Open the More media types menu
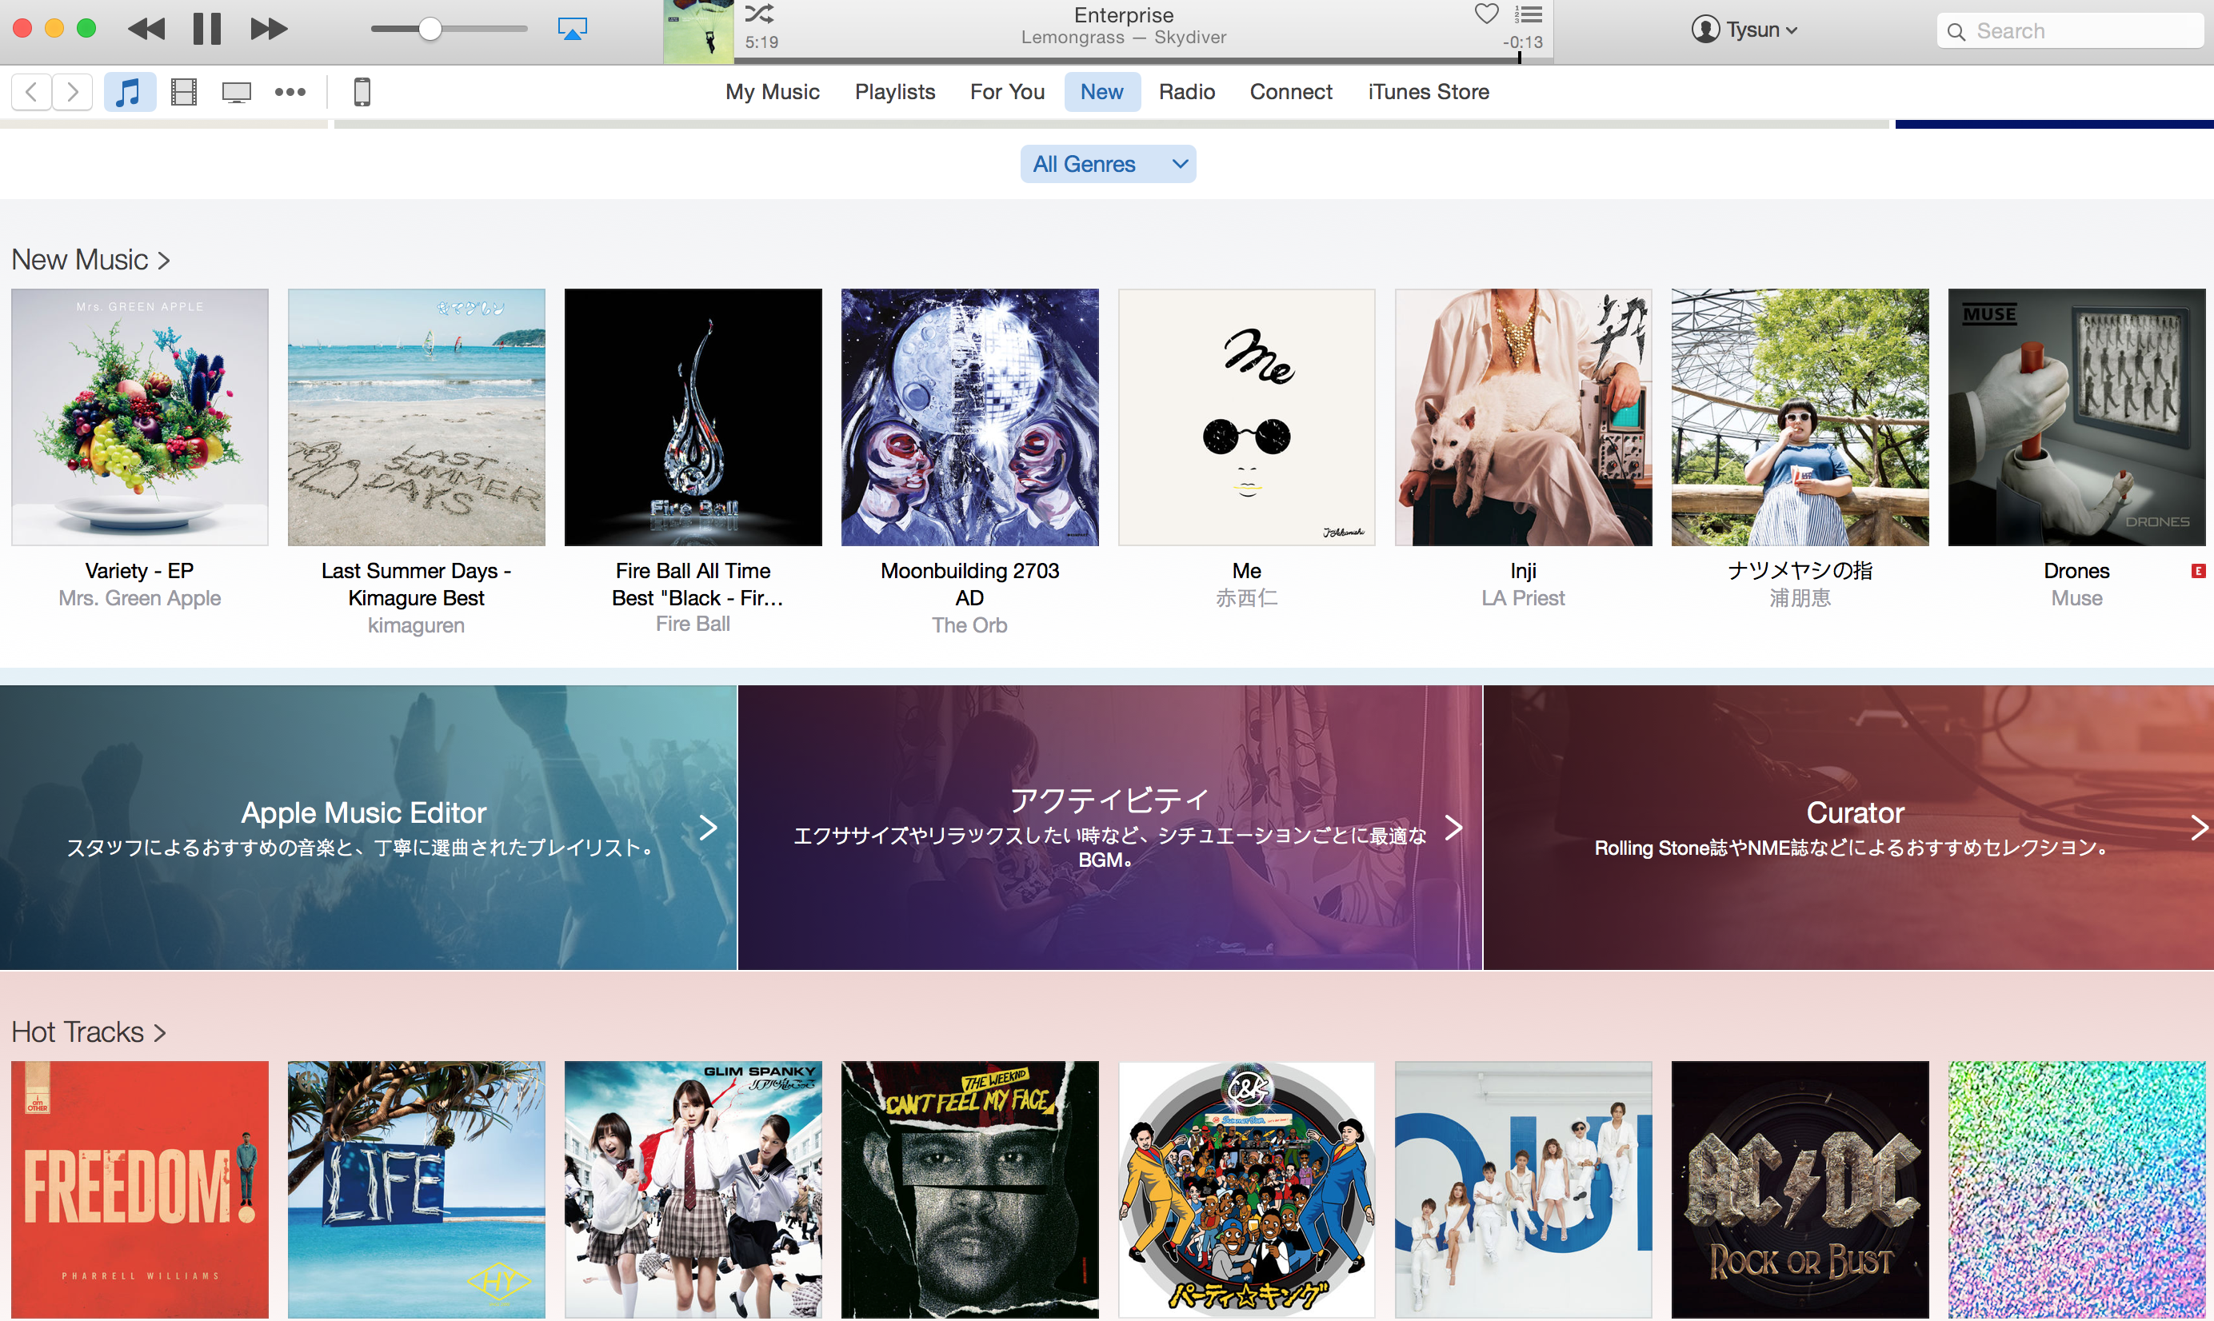 click(x=290, y=92)
